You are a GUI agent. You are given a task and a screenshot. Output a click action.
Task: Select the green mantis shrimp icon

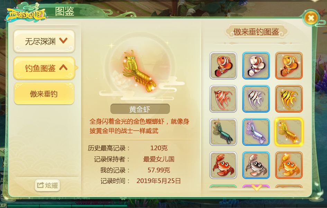pyautogui.click(x=223, y=132)
